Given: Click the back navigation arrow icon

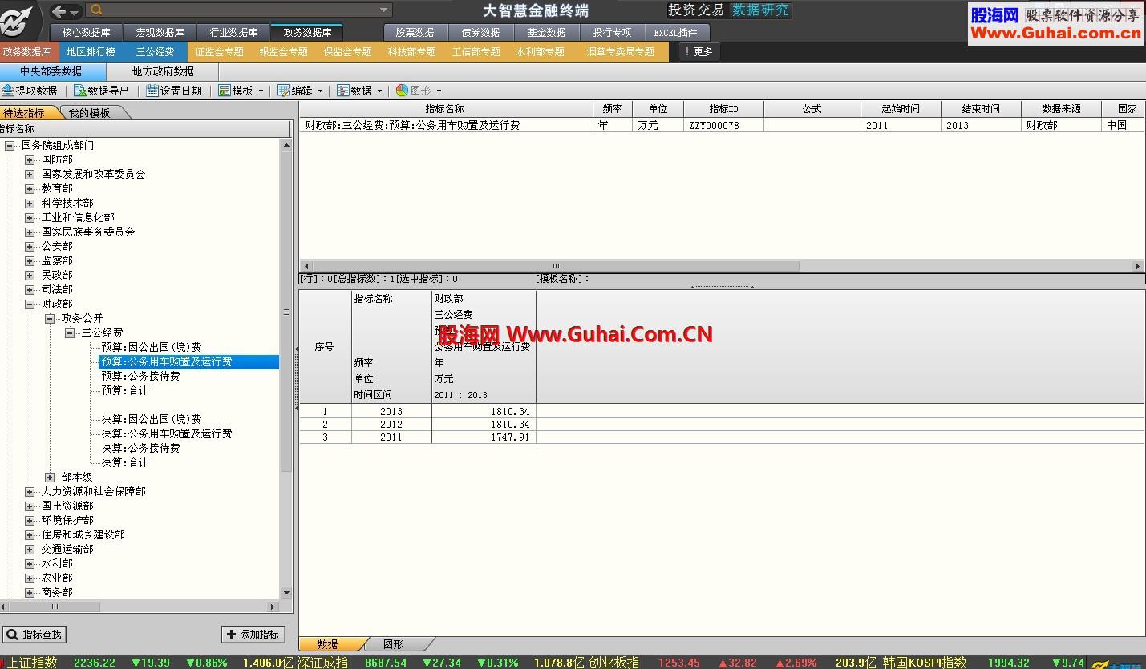Looking at the screenshot, I should pos(59,11).
